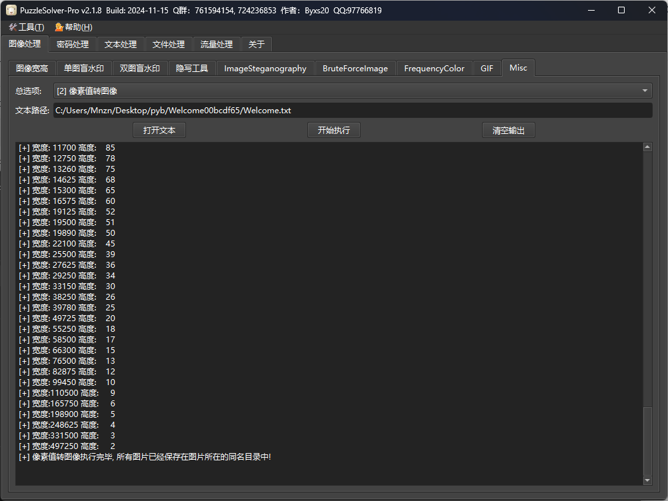Click the output scrollbar up arrow
Screen dimensions: 668x501
point(647,147)
